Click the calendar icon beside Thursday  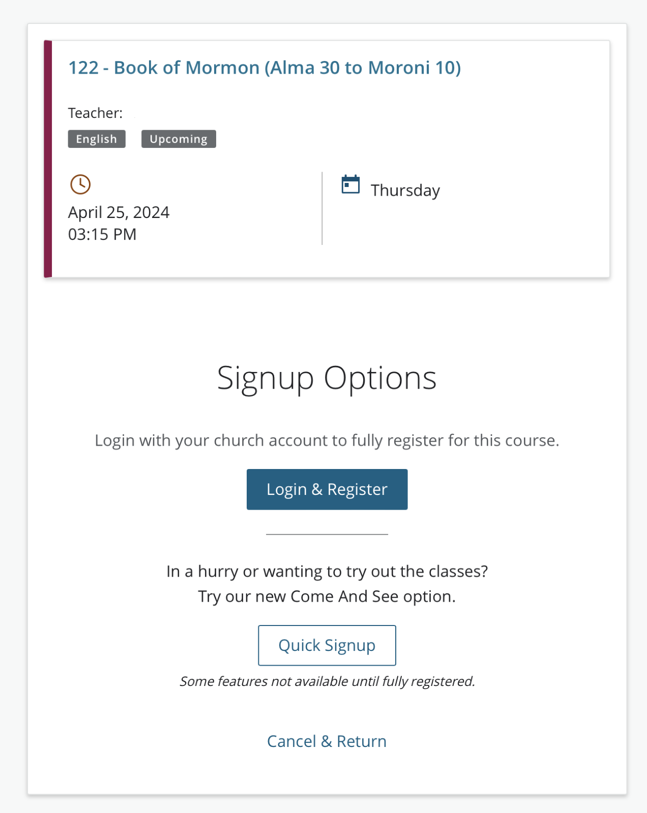pos(350,185)
